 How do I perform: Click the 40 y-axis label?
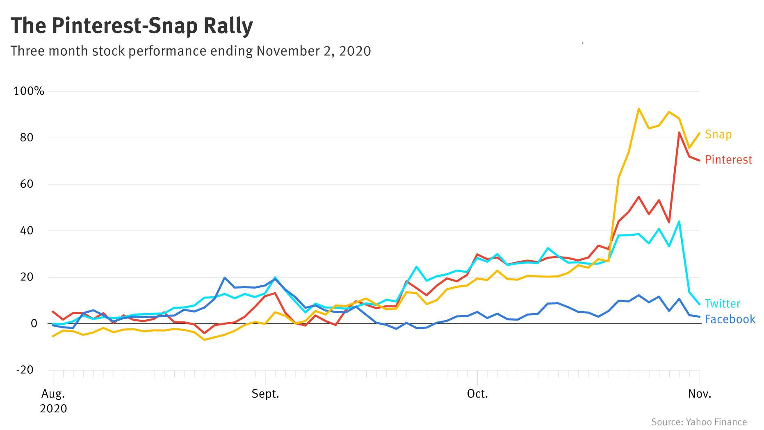(x=26, y=230)
